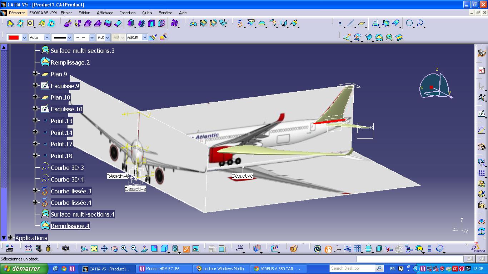Select the Line creation tool

coord(350,24)
